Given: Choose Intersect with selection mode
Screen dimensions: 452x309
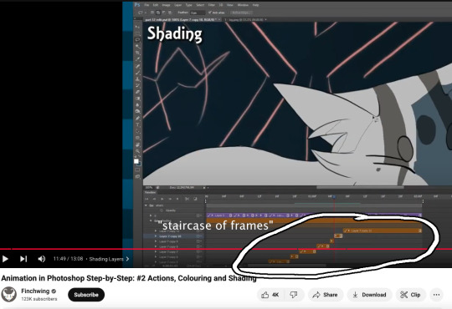Looking at the screenshot, I should tap(170, 13).
